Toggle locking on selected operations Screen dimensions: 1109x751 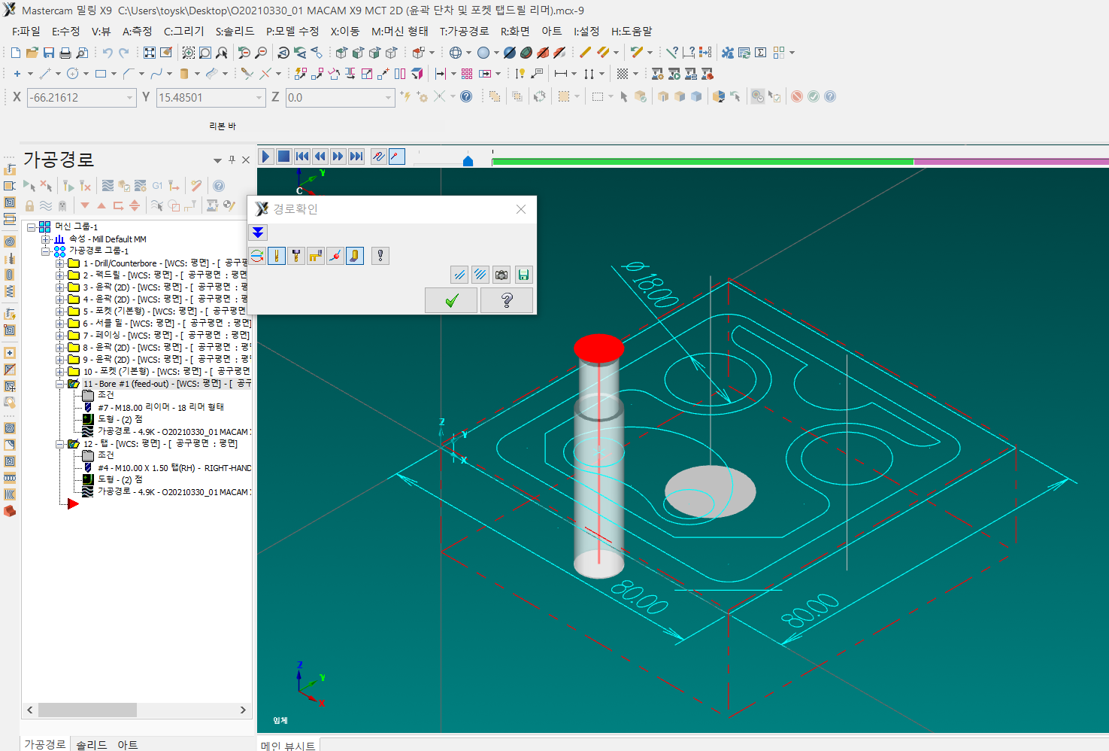(x=29, y=205)
